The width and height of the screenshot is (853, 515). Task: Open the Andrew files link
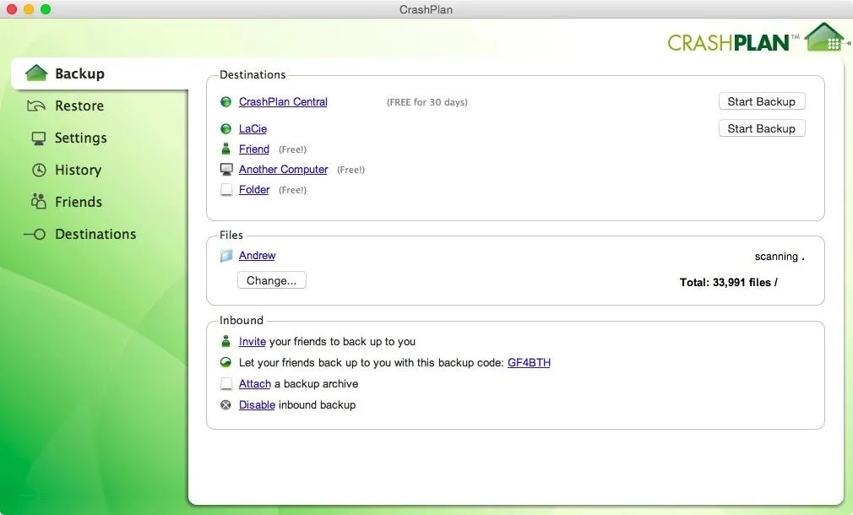click(x=258, y=255)
